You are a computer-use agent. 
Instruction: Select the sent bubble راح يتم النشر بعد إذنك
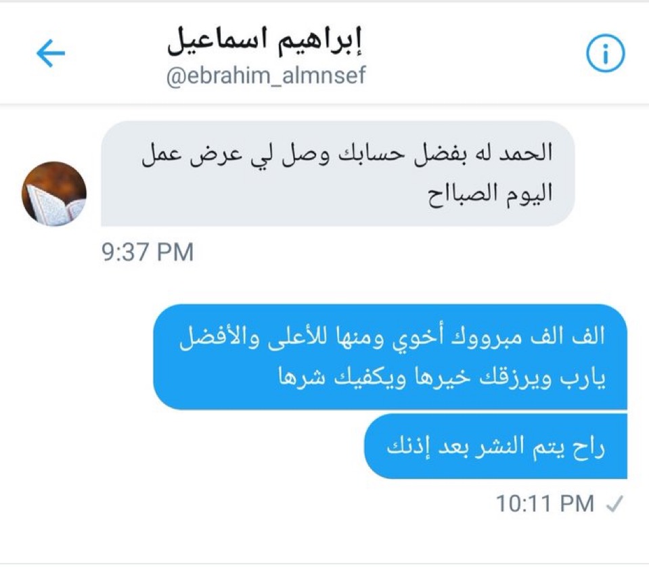pos(496,446)
